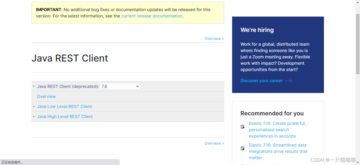The width and height of the screenshot is (360, 165).
Task: Open the current release documentation link
Action: tap(152, 16)
